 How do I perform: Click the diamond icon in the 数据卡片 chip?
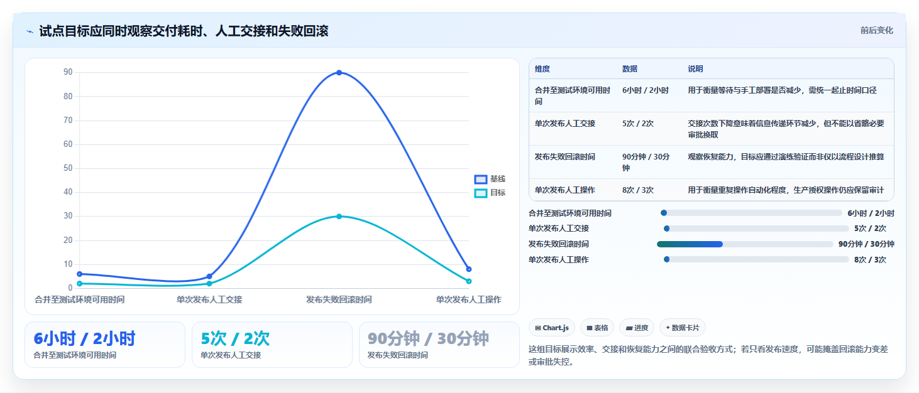point(668,328)
